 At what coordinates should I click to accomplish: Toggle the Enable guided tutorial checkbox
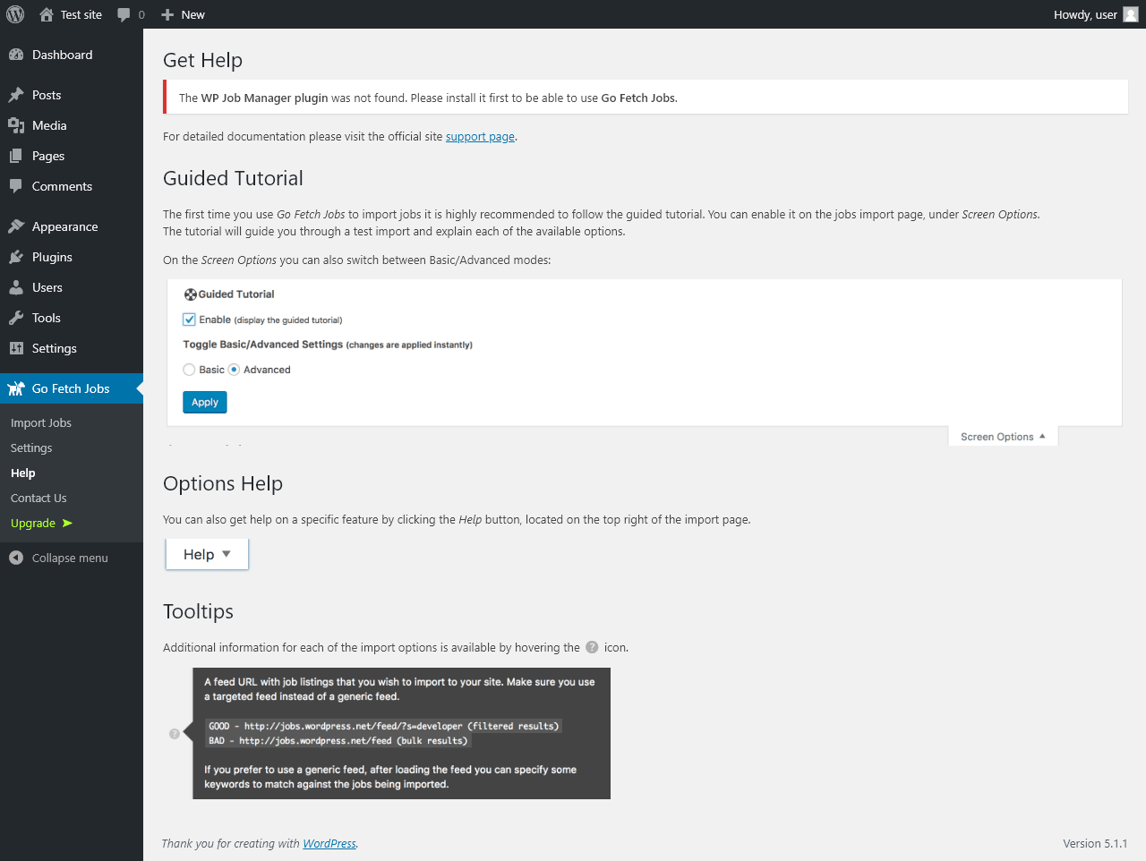coord(189,320)
